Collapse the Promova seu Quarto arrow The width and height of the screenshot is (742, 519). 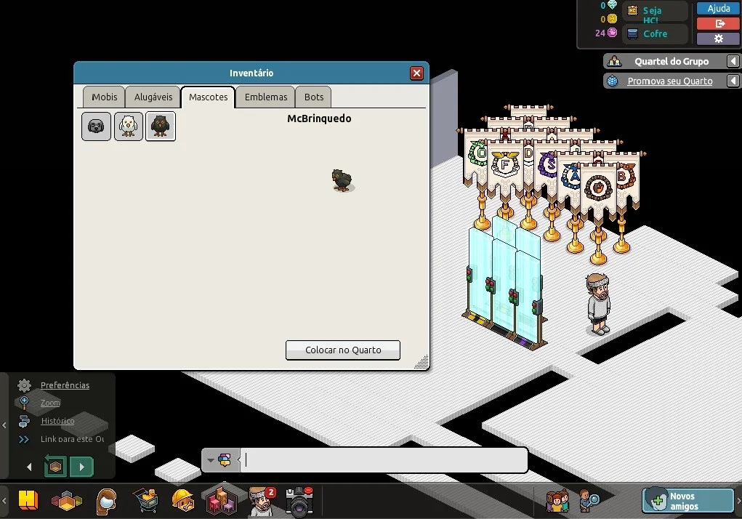[733, 81]
